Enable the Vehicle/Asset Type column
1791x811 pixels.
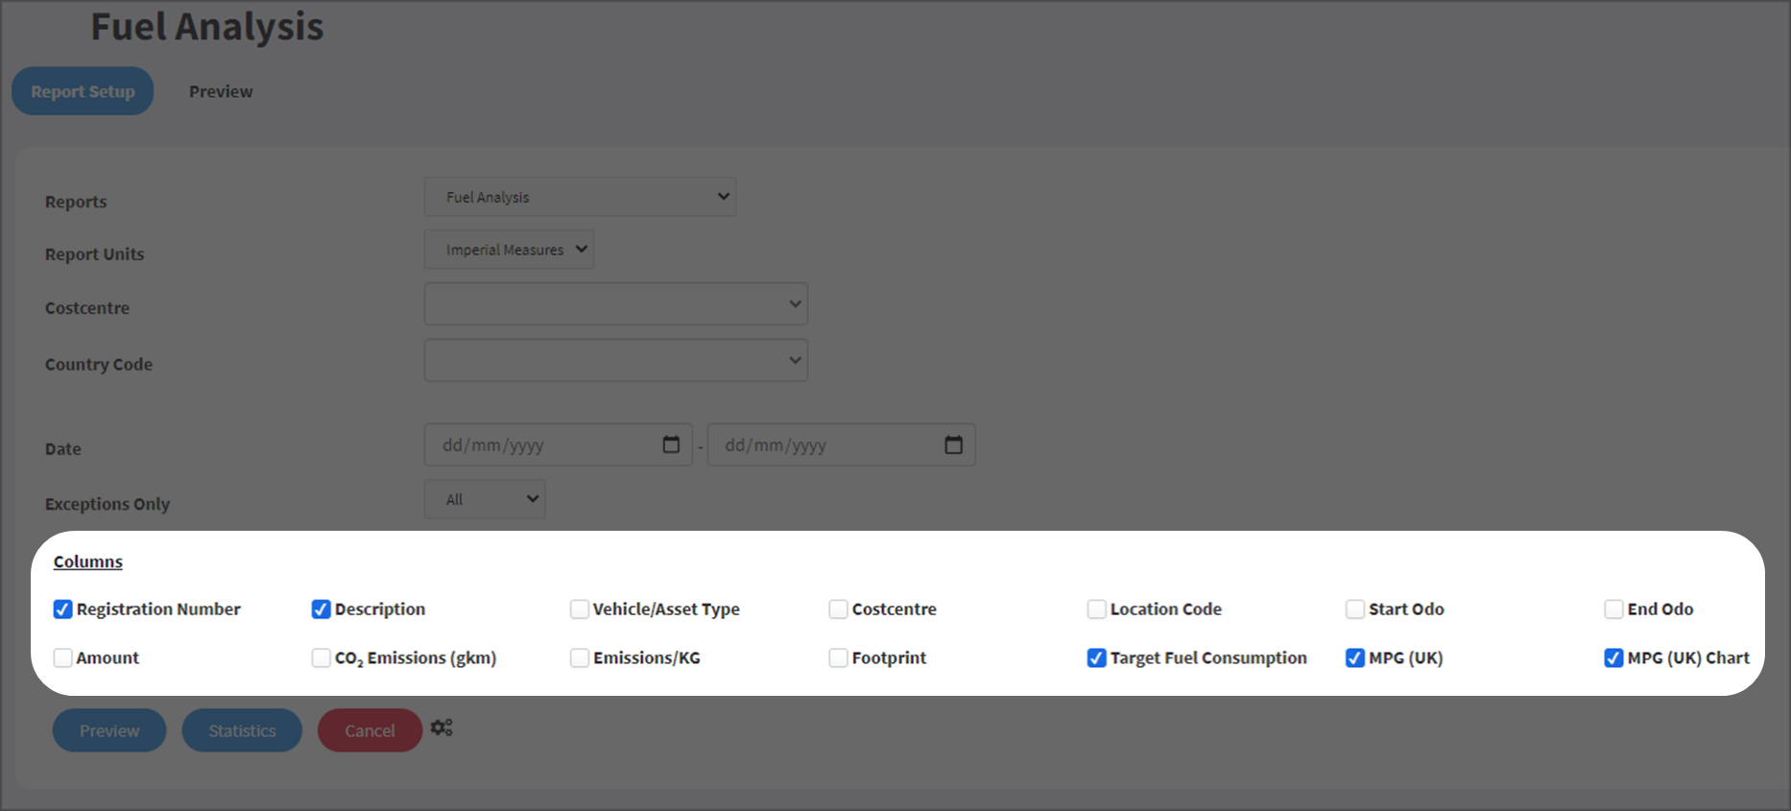pyautogui.click(x=580, y=609)
